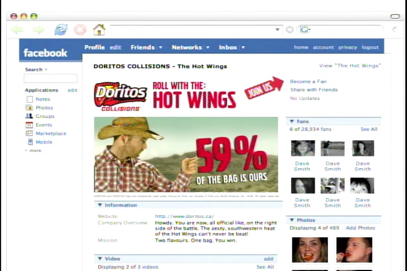407x271 pixels.
Task: Open the first fan thumbnail photo
Action: click(x=303, y=148)
